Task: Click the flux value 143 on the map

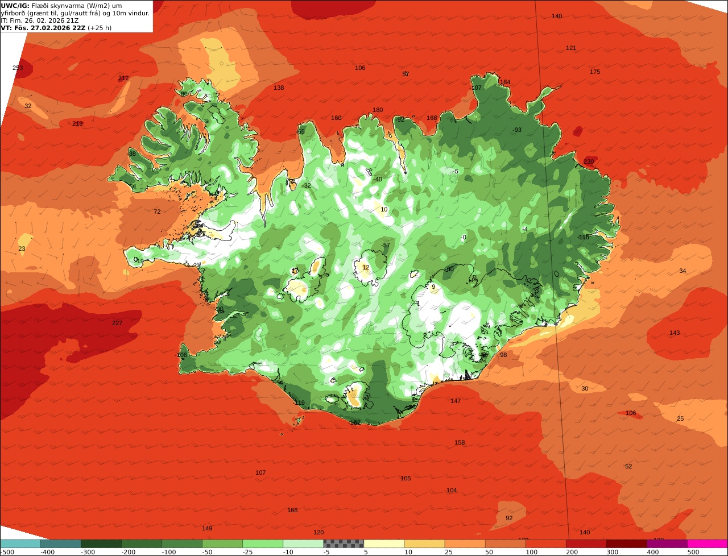Action: pos(675,333)
